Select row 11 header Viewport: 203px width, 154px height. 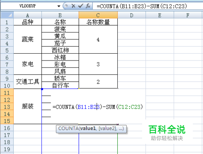[7, 93]
